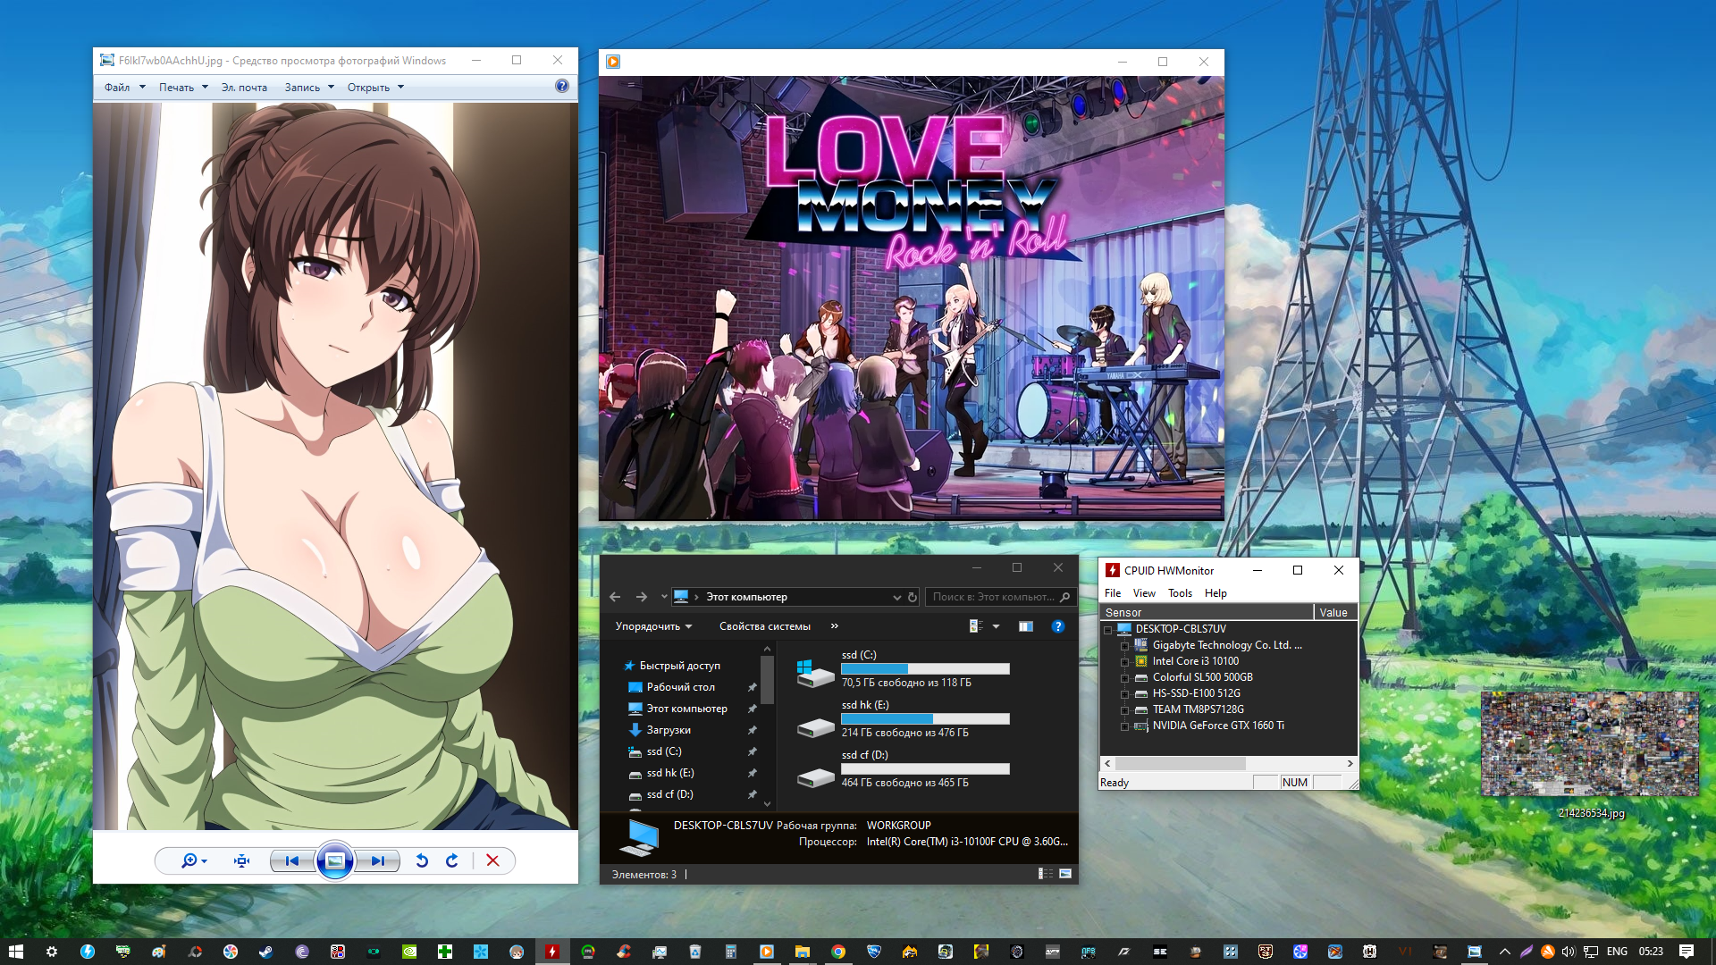The width and height of the screenshot is (1716, 965).
Task: Expand Colorful SL500 500GB node
Action: [x=1124, y=678]
